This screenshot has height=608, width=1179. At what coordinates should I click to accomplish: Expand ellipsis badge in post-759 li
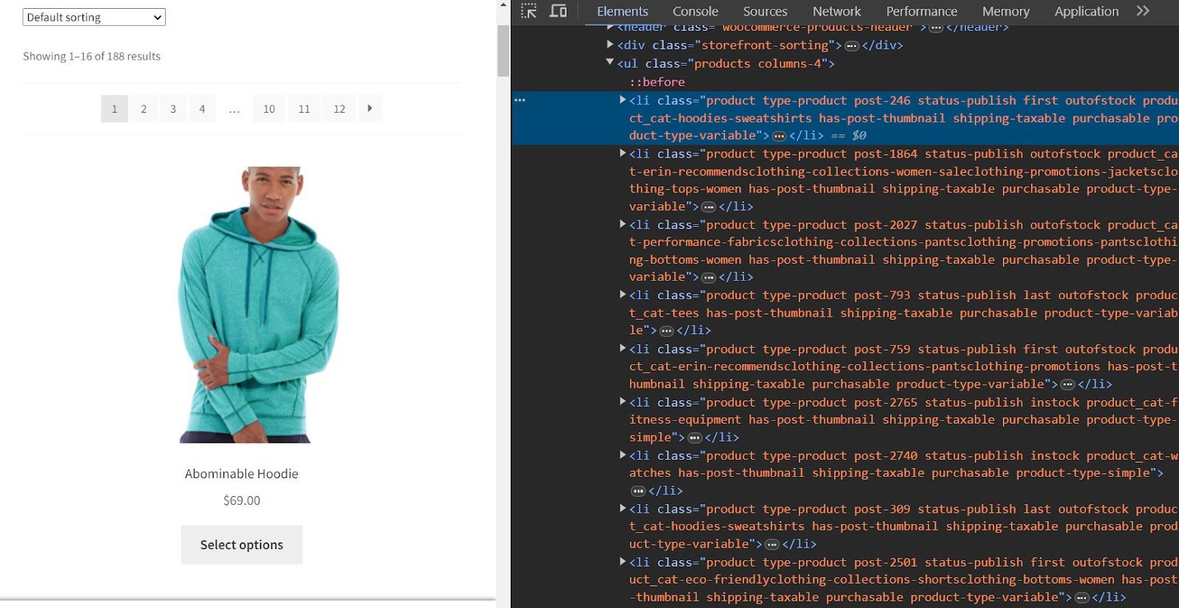tap(1068, 385)
